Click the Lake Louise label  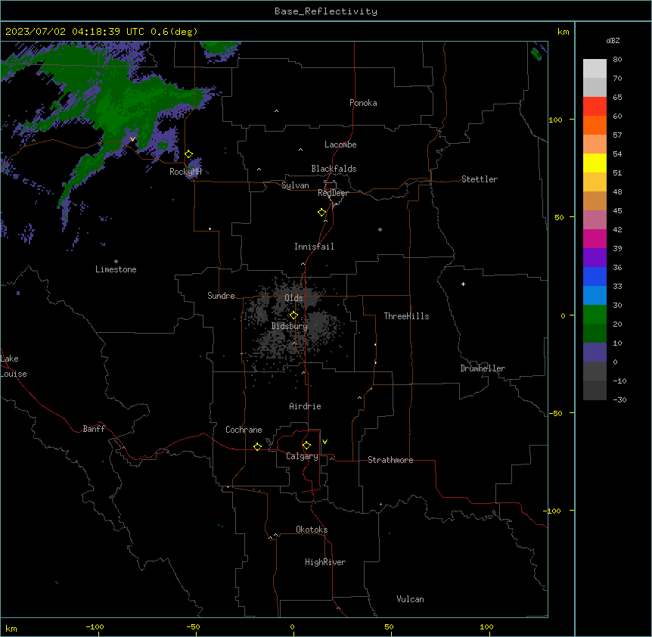click(x=14, y=366)
